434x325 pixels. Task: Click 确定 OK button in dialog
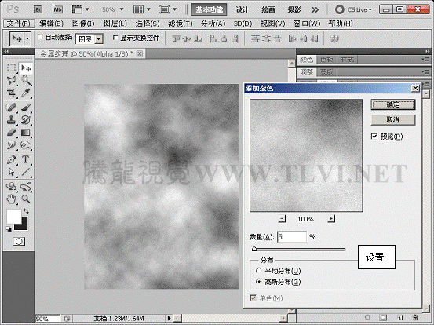[393, 104]
